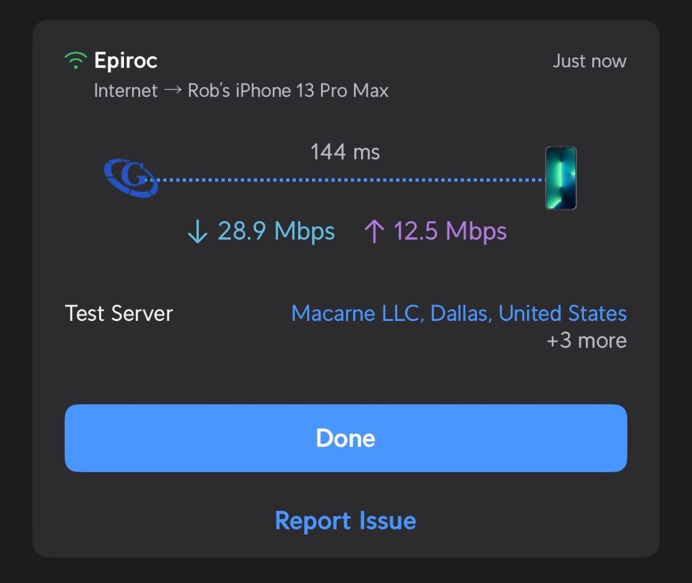Select the Epiroc network name
This screenshot has height=583, width=692.
126,60
